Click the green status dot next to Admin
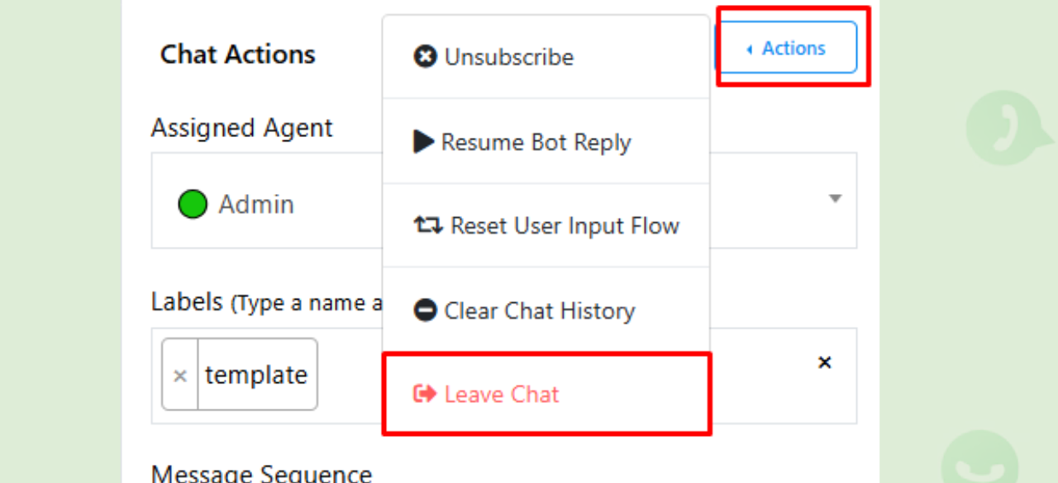This screenshot has width=1058, height=483. pyautogui.click(x=193, y=204)
